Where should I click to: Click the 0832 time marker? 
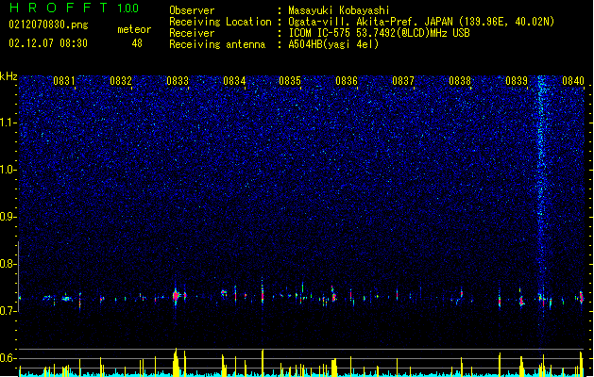[x=121, y=81]
